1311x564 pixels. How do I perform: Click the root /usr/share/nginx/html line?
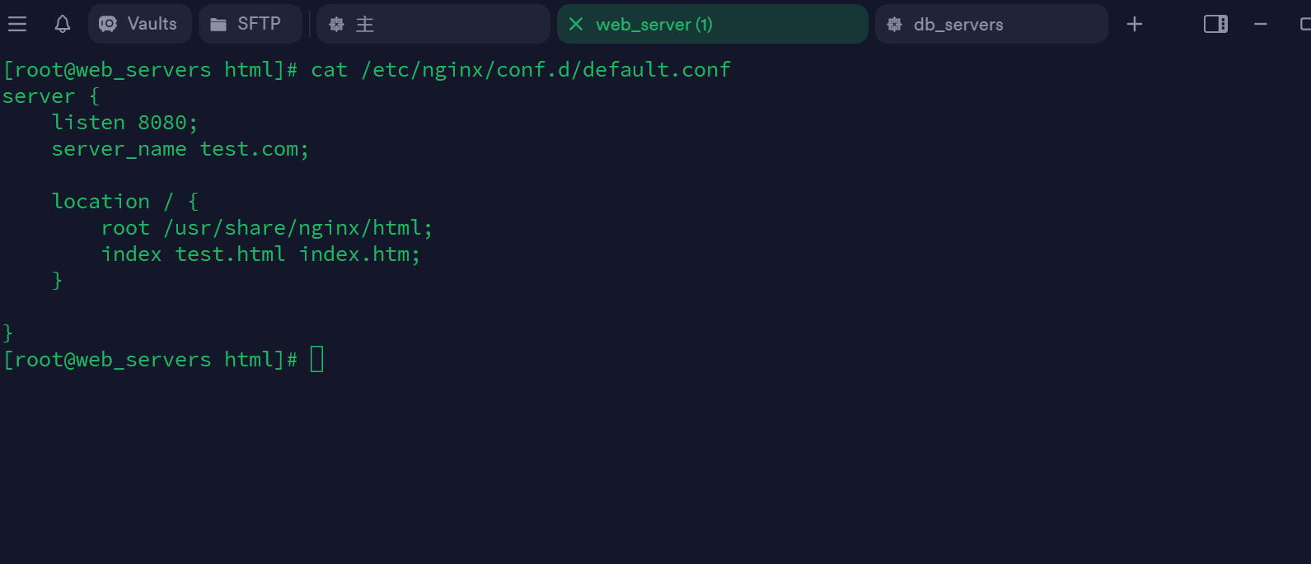(266, 228)
